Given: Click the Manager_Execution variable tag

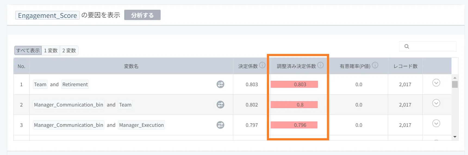Looking at the screenshot, I should pos(141,125).
